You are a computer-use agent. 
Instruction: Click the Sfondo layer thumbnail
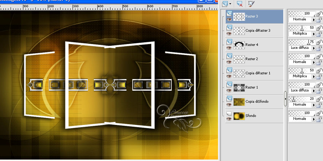[239, 116]
